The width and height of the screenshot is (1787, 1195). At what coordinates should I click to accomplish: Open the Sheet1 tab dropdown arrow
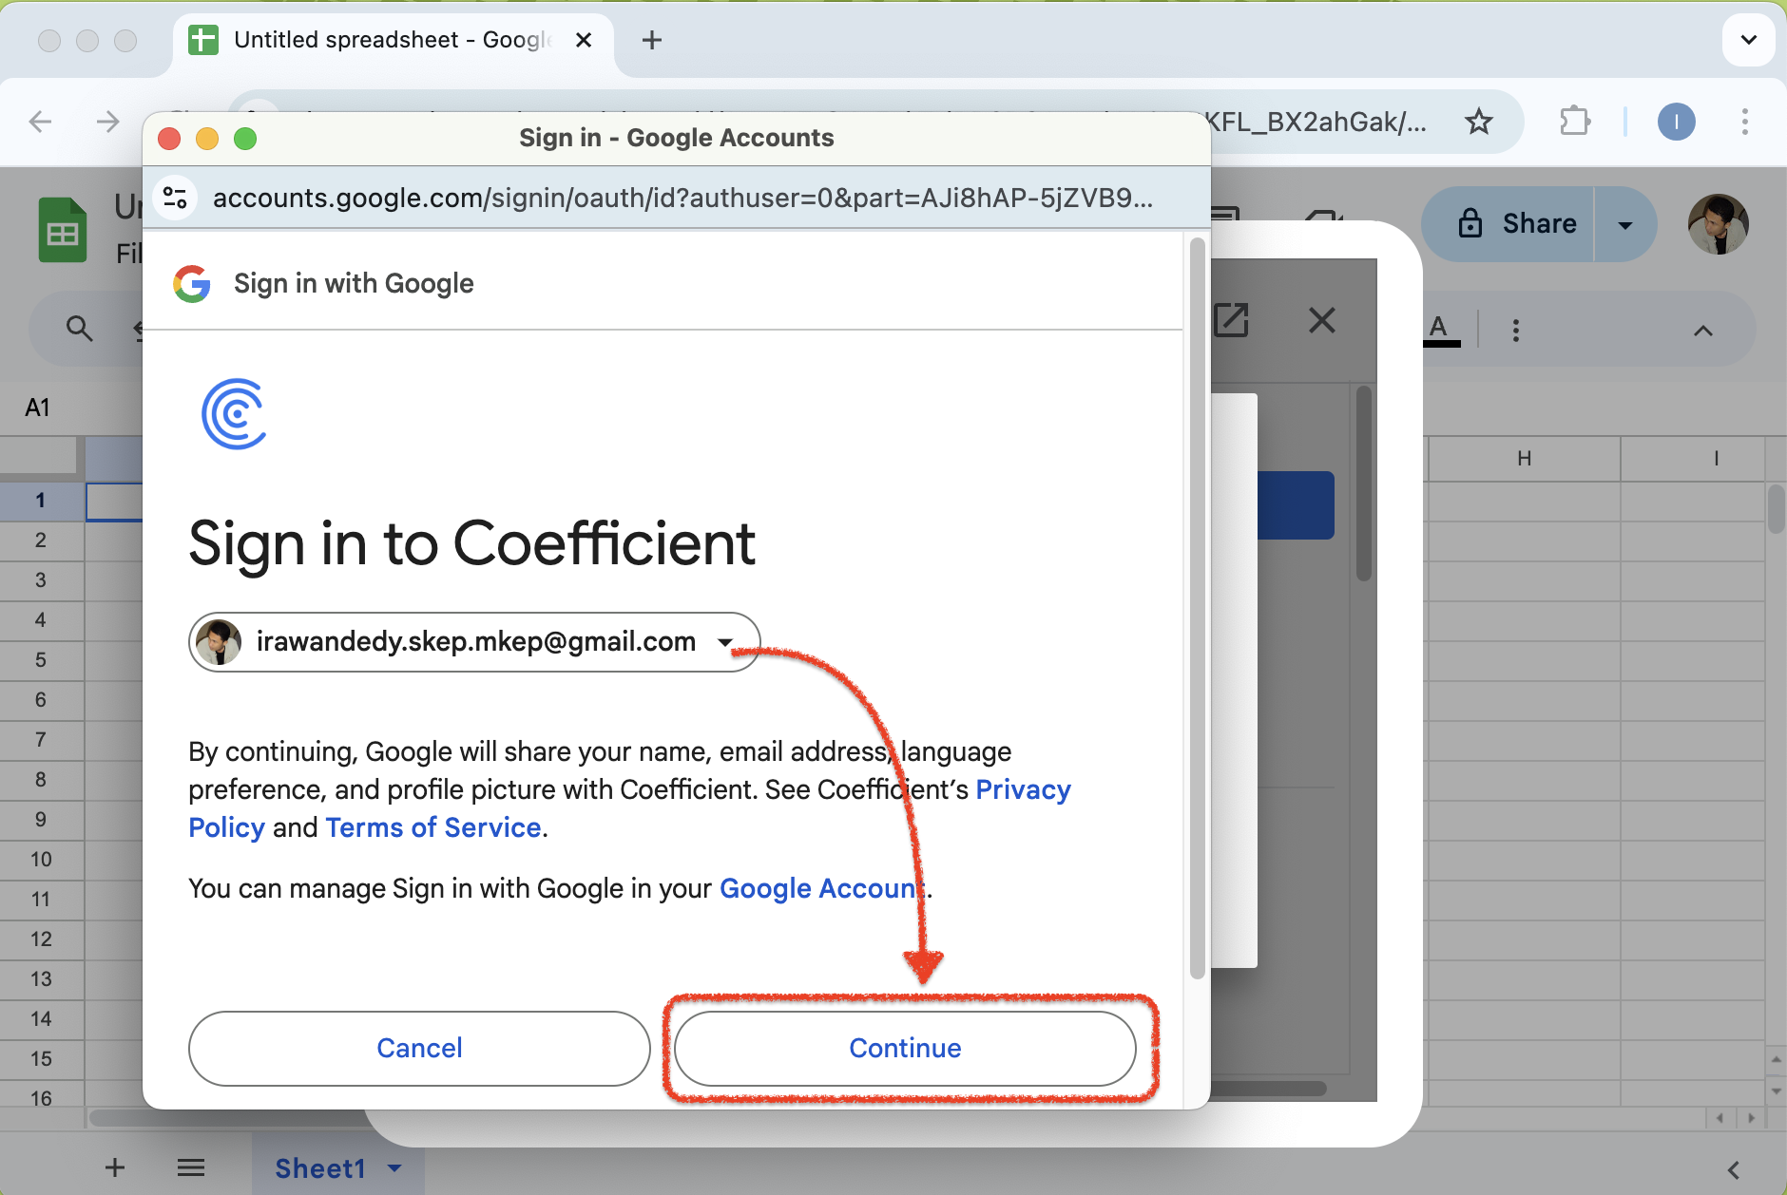click(x=395, y=1168)
